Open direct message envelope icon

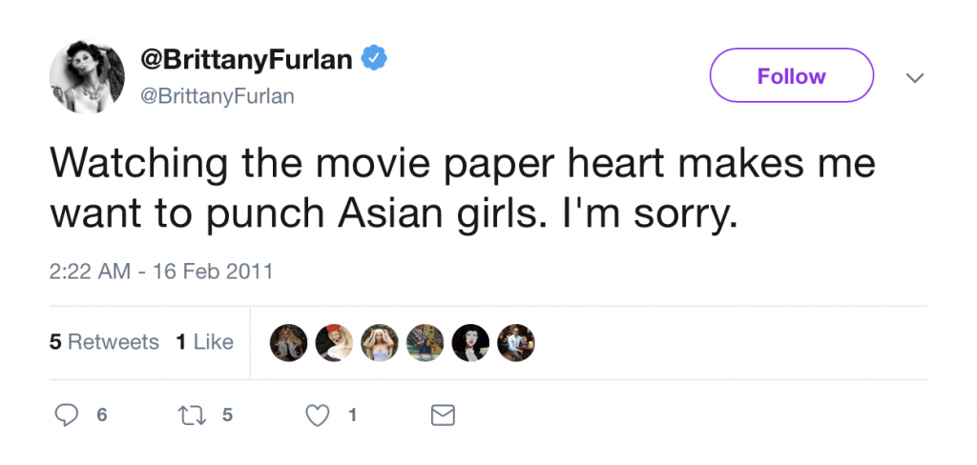pyautogui.click(x=443, y=415)
